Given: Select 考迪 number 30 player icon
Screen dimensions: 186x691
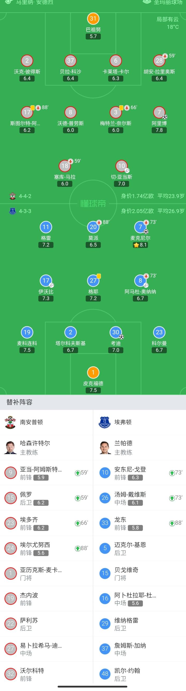Looking at the screenshot, I should 116,332.
